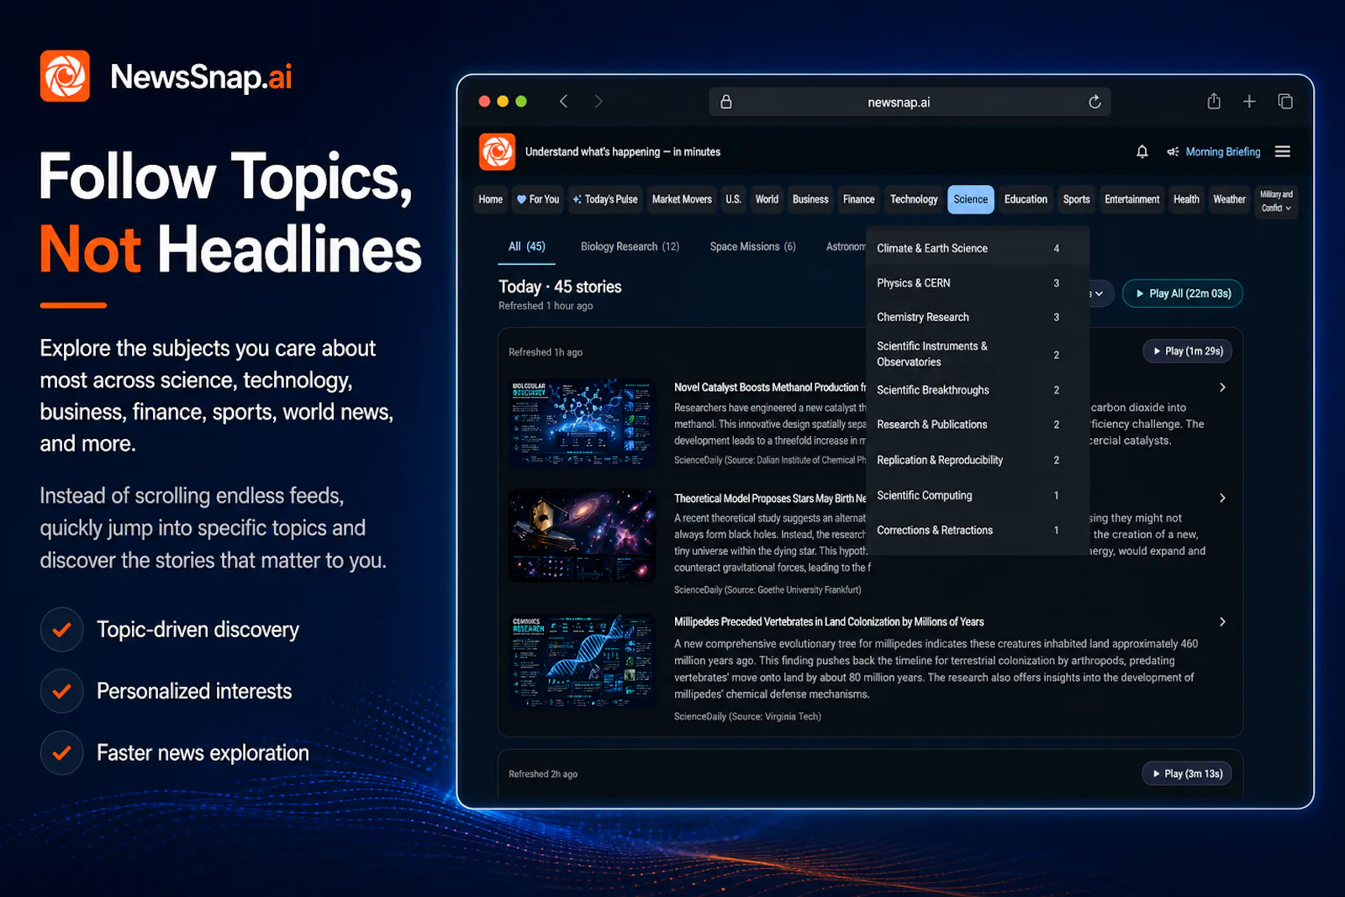
Task: Open Novel Catalyst story via right chevron
Action: coord(1222,388)
